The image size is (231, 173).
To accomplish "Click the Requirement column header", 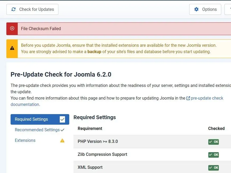I will [90, 129].
